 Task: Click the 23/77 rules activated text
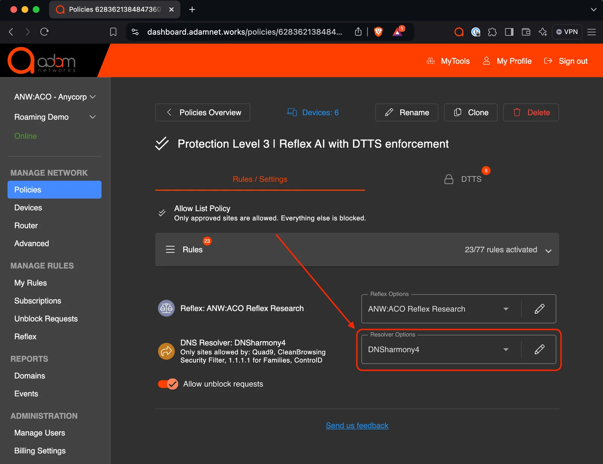click(x=501, y=250)
